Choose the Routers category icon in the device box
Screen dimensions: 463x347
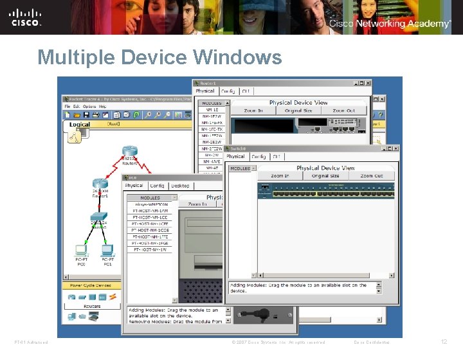pyautogui.click(x=71, y=297)
